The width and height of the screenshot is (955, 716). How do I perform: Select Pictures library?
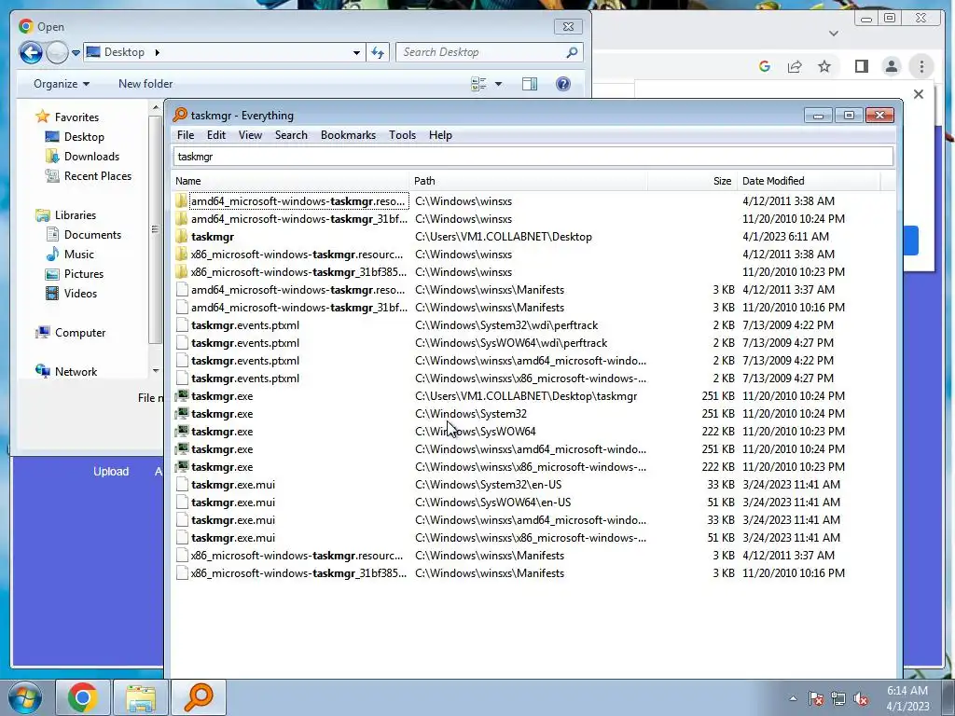point(83,274)
